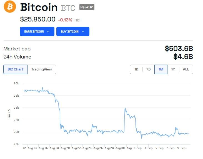The height and width of the screenshot is (159, 203).
Task: Expand the Earn Bitcoin chevron arrow
Action: 48,31
